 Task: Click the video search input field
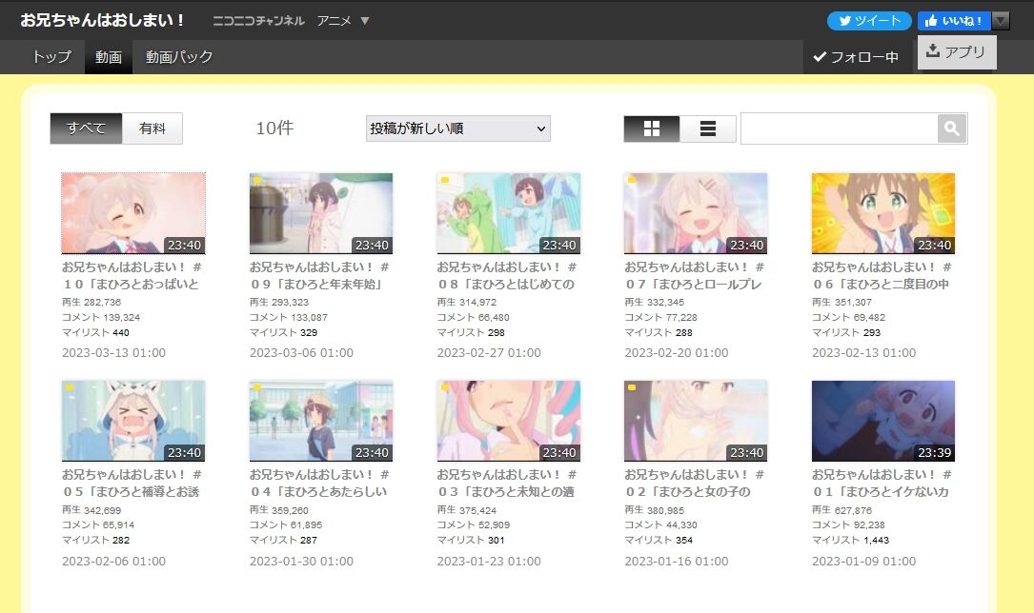pos(839,129)
